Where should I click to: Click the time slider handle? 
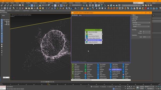[48, 82]
